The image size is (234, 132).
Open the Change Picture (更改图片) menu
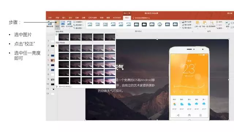pos(79,25)
